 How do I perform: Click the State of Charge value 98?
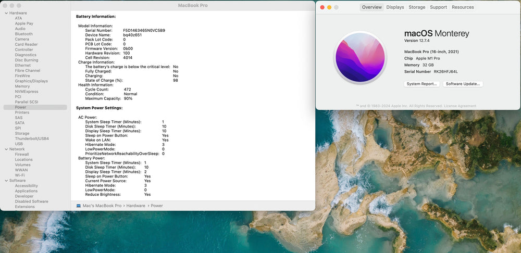[176, 80]
